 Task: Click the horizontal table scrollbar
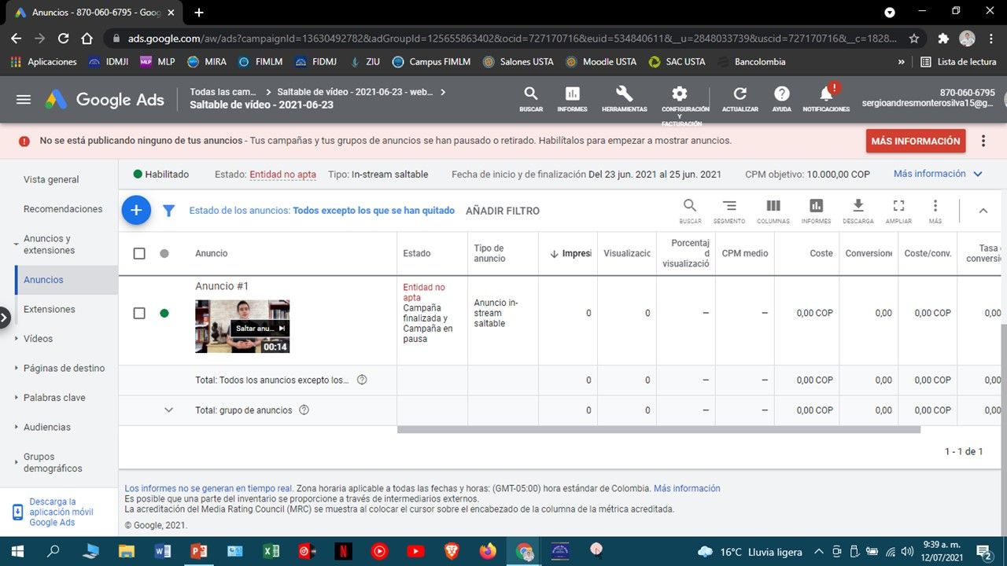(x=658, y=429)
